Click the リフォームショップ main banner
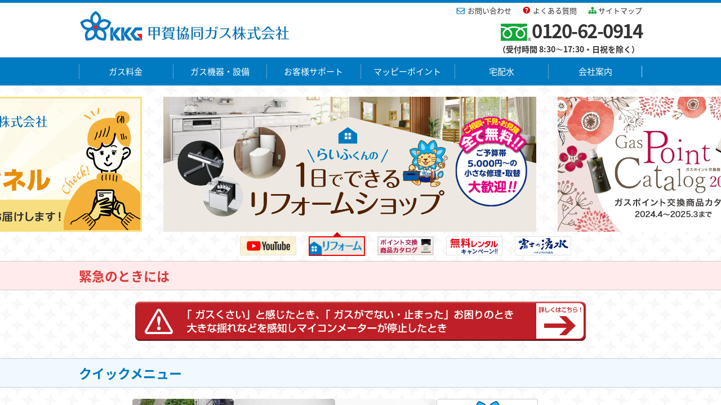Image resolution: width=721 pixels, height=405 pixels. click(349, 164)
